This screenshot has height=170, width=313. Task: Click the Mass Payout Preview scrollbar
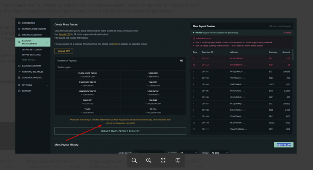point(293,54)
